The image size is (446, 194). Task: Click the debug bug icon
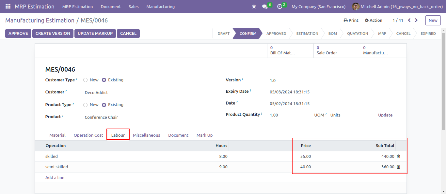[254, 7]
